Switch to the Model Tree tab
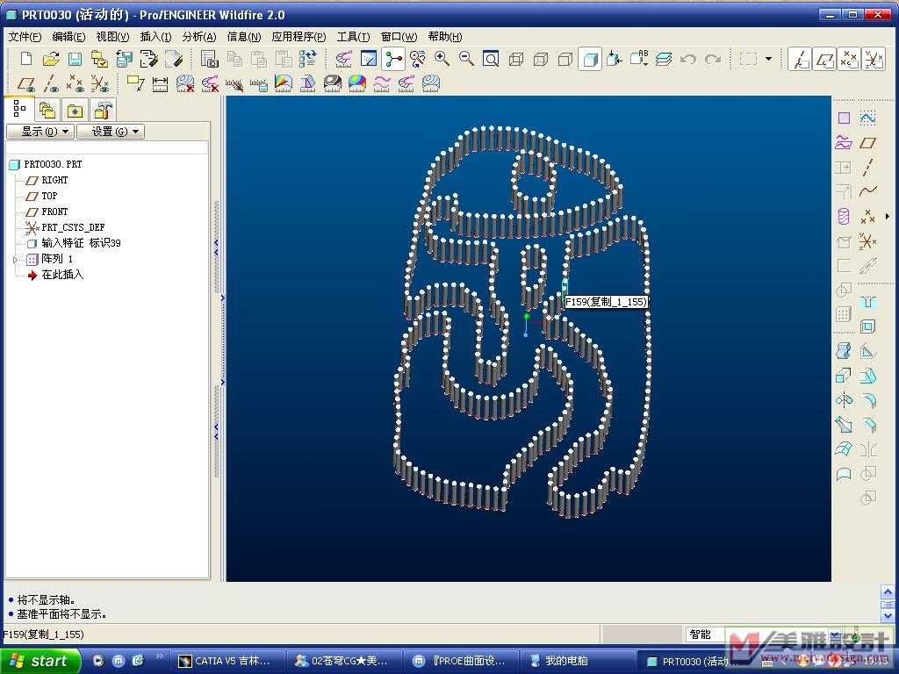899x674 pixels. pyautogui.click(x=19, y=108)
